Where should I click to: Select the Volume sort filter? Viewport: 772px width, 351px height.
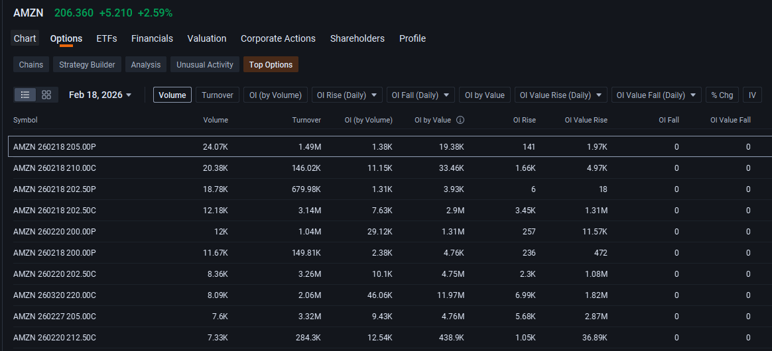172,95
